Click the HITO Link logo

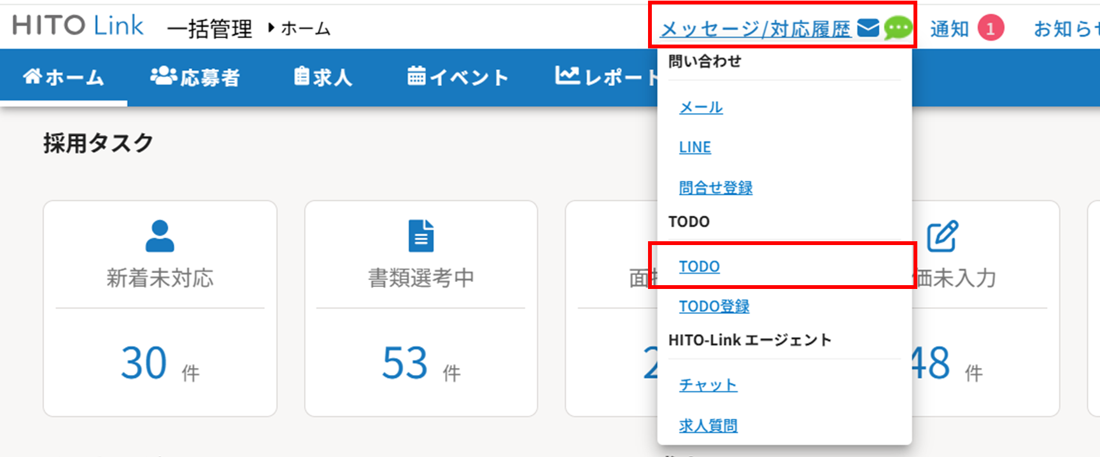tap(78, 26)
